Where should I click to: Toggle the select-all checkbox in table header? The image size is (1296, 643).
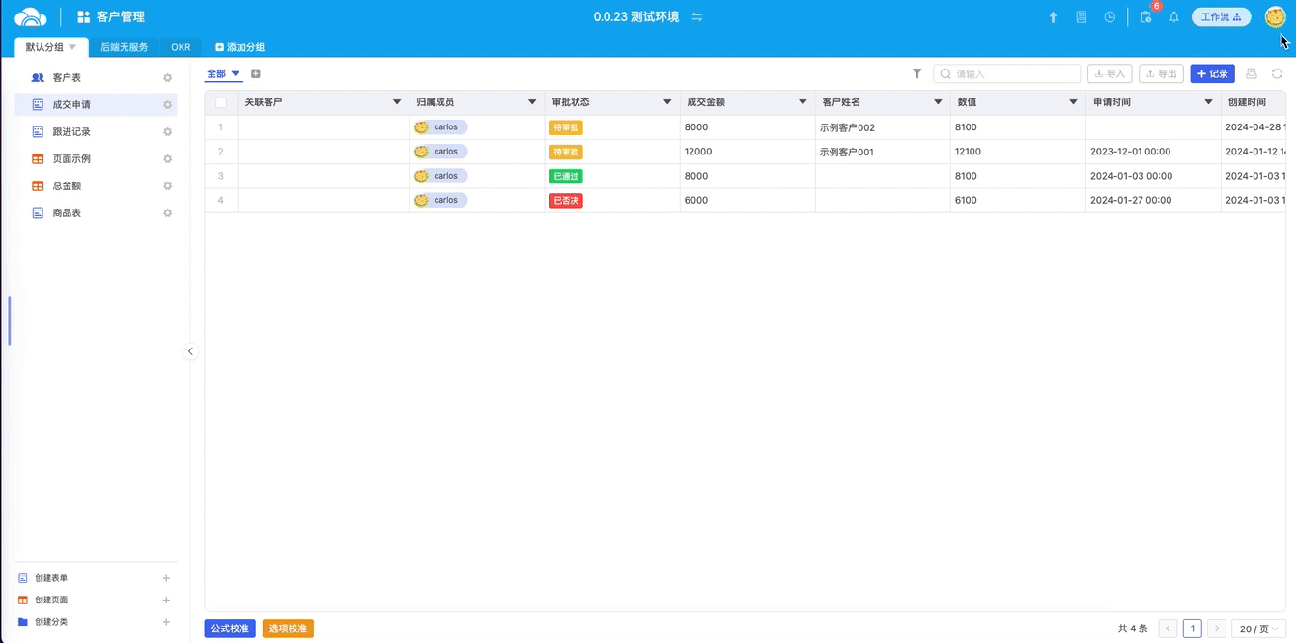tap(221, 102)
